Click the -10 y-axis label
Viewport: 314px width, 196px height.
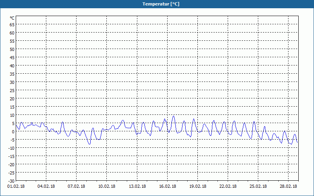(x=11, y=148)
